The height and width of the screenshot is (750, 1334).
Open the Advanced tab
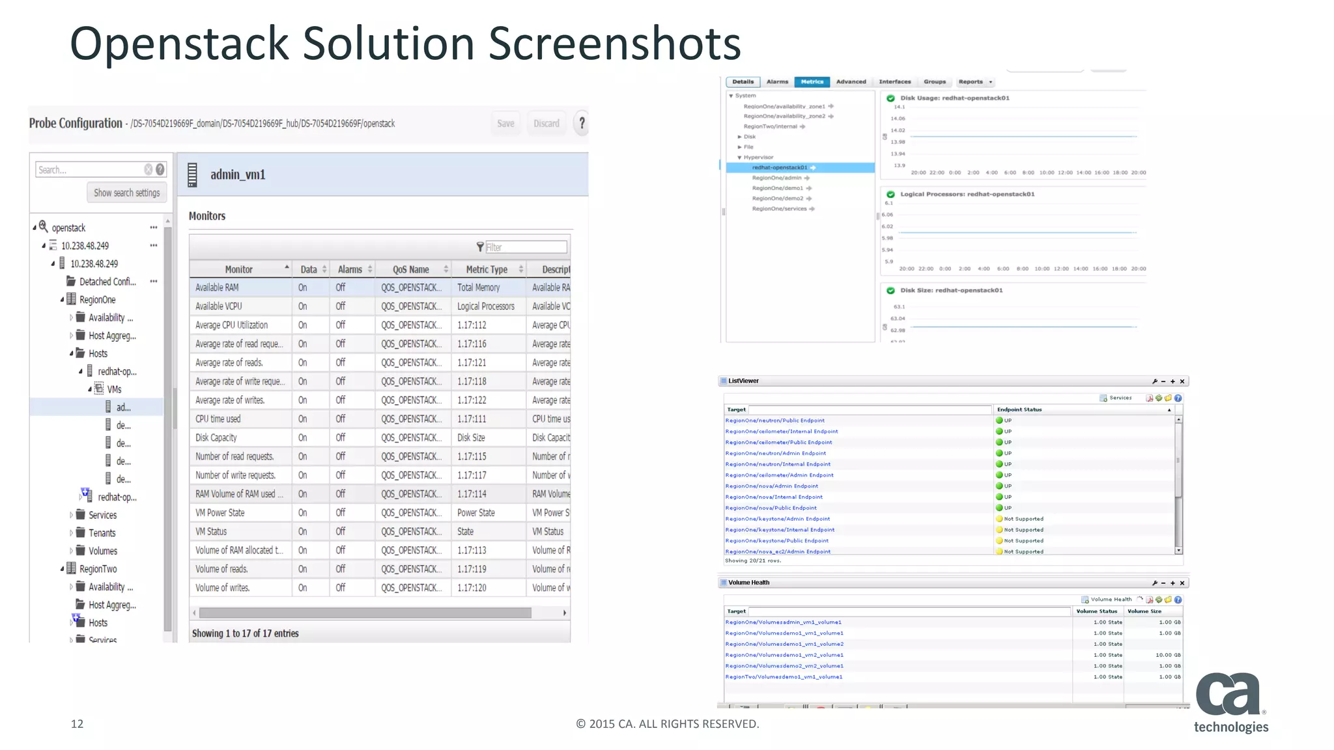coord(851,82)
